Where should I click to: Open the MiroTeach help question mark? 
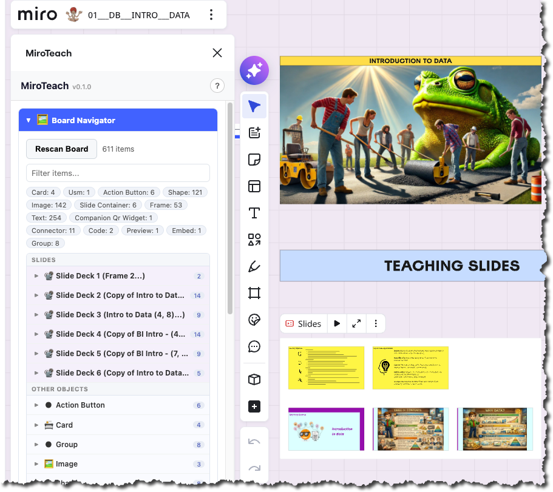pyautogui.click(x=217, y=86)
